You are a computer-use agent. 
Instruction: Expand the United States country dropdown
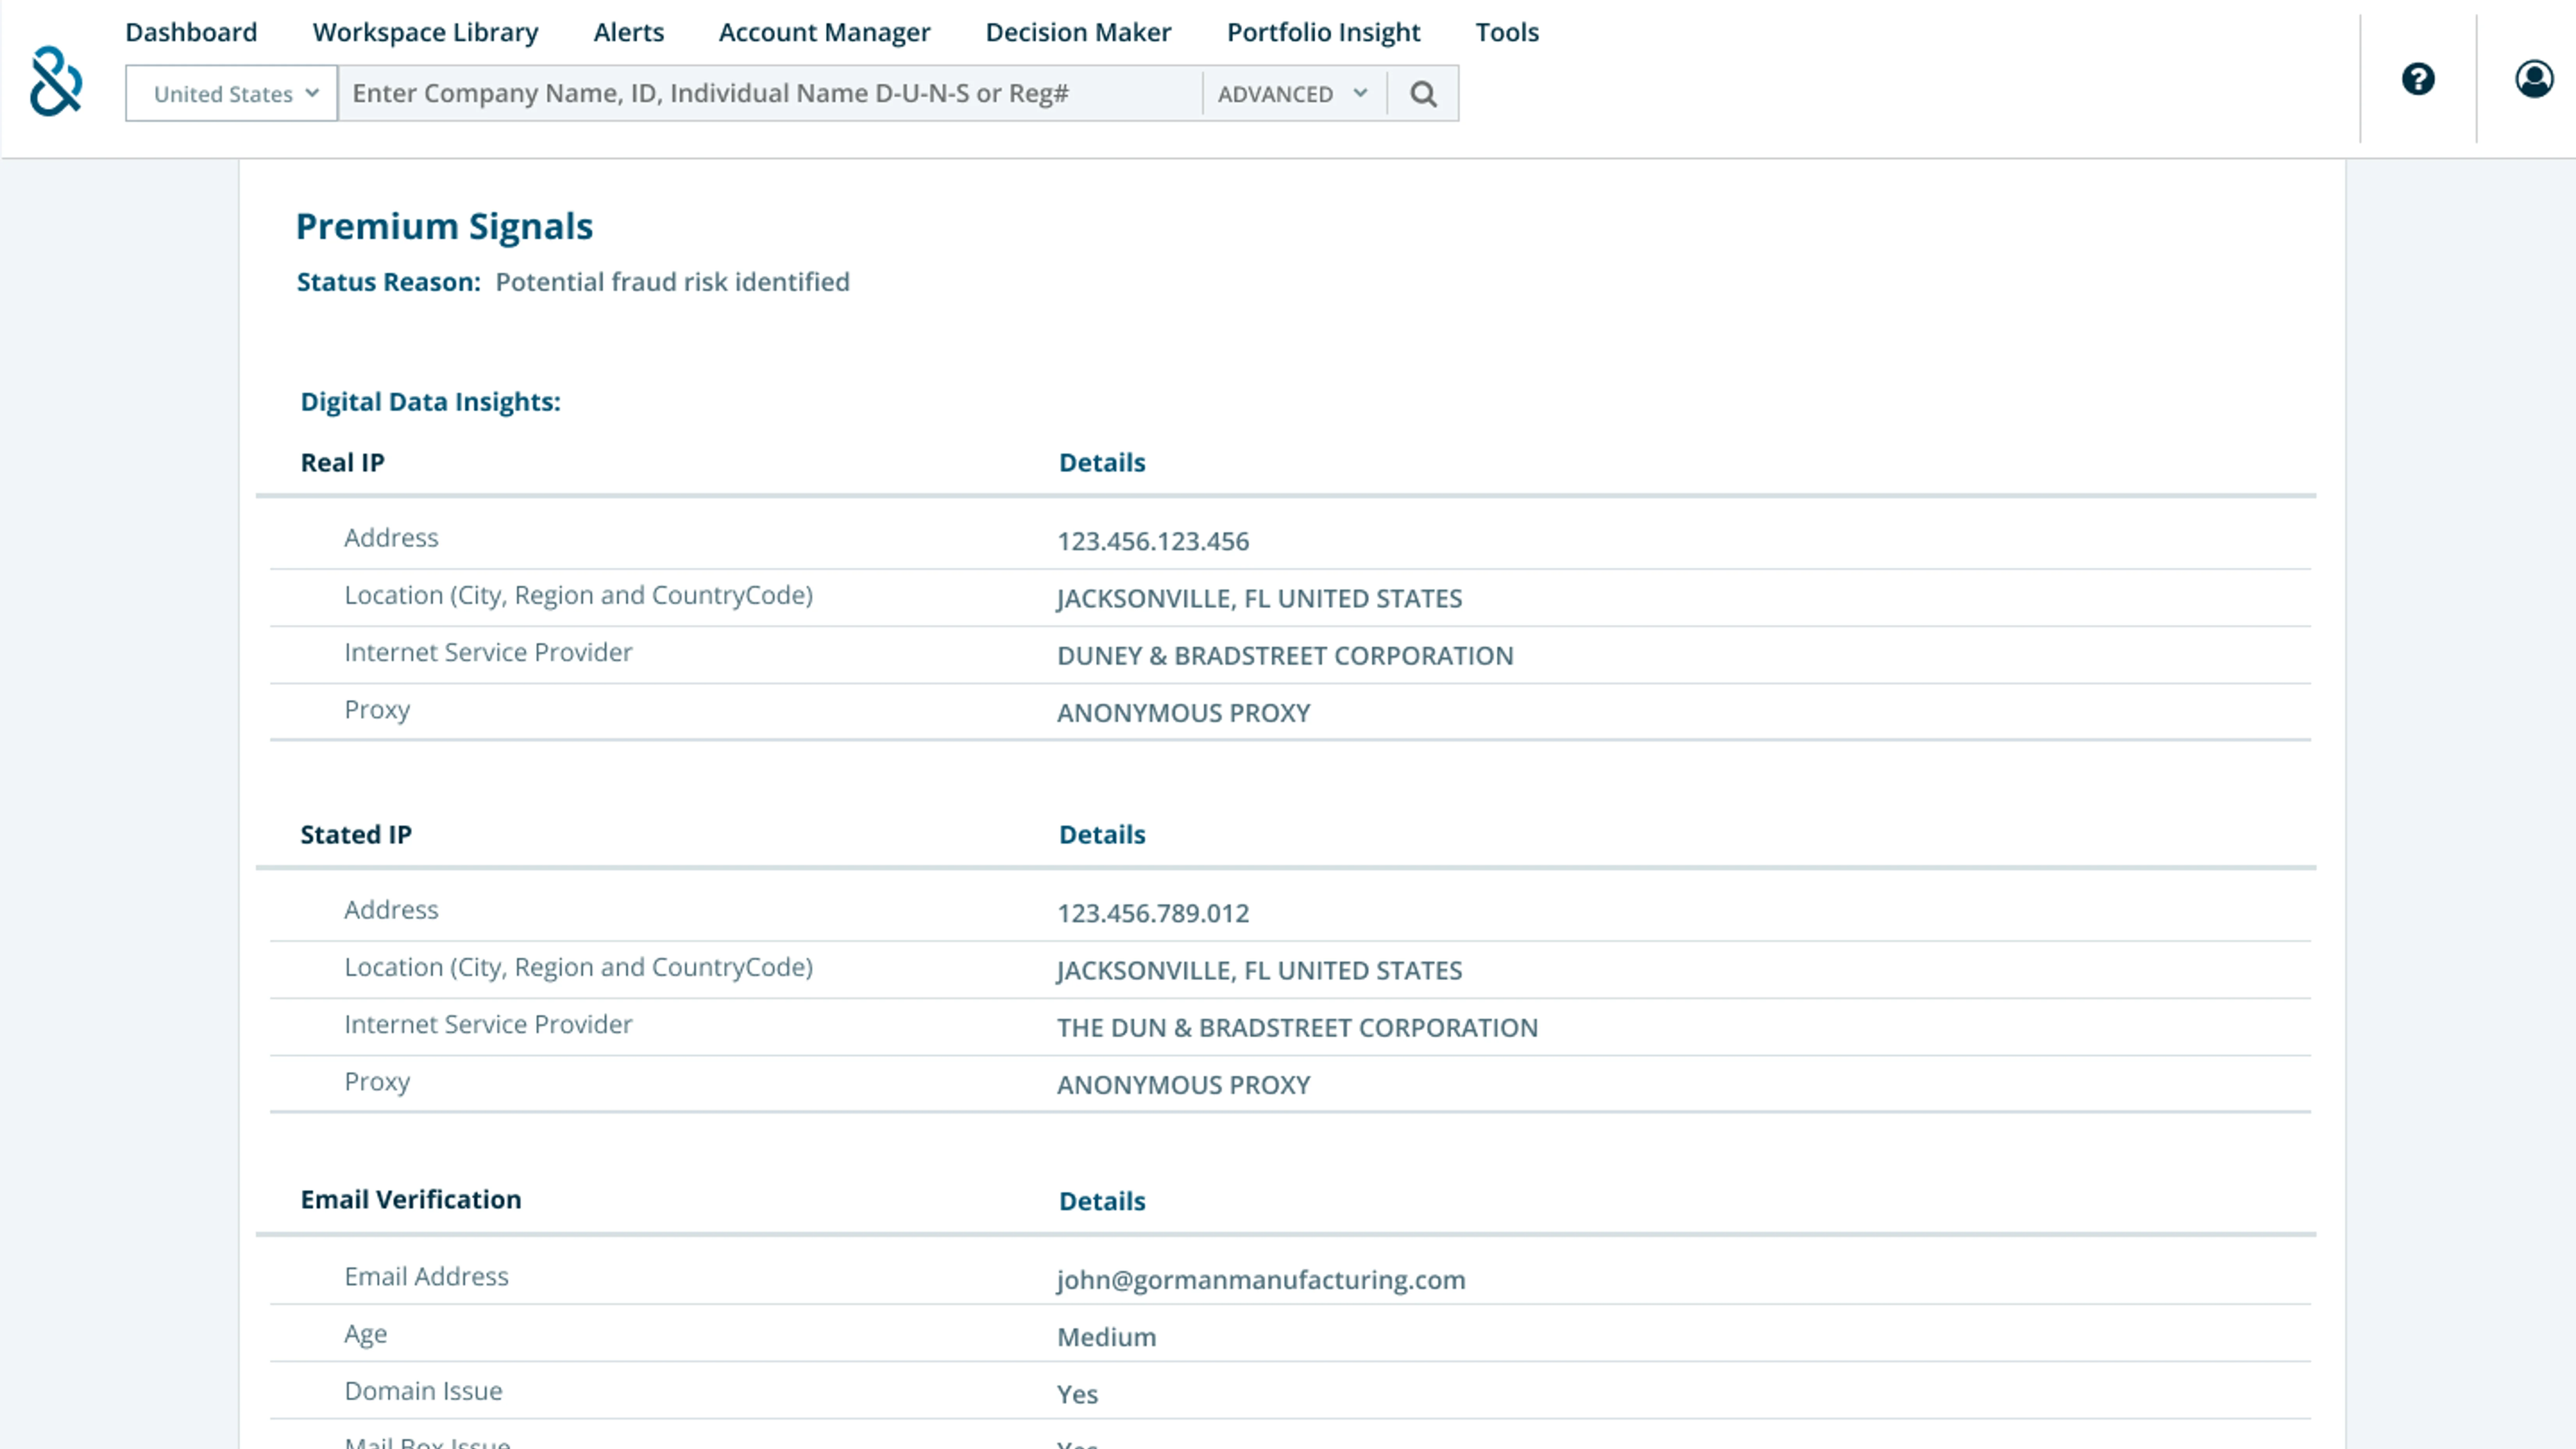232,94
